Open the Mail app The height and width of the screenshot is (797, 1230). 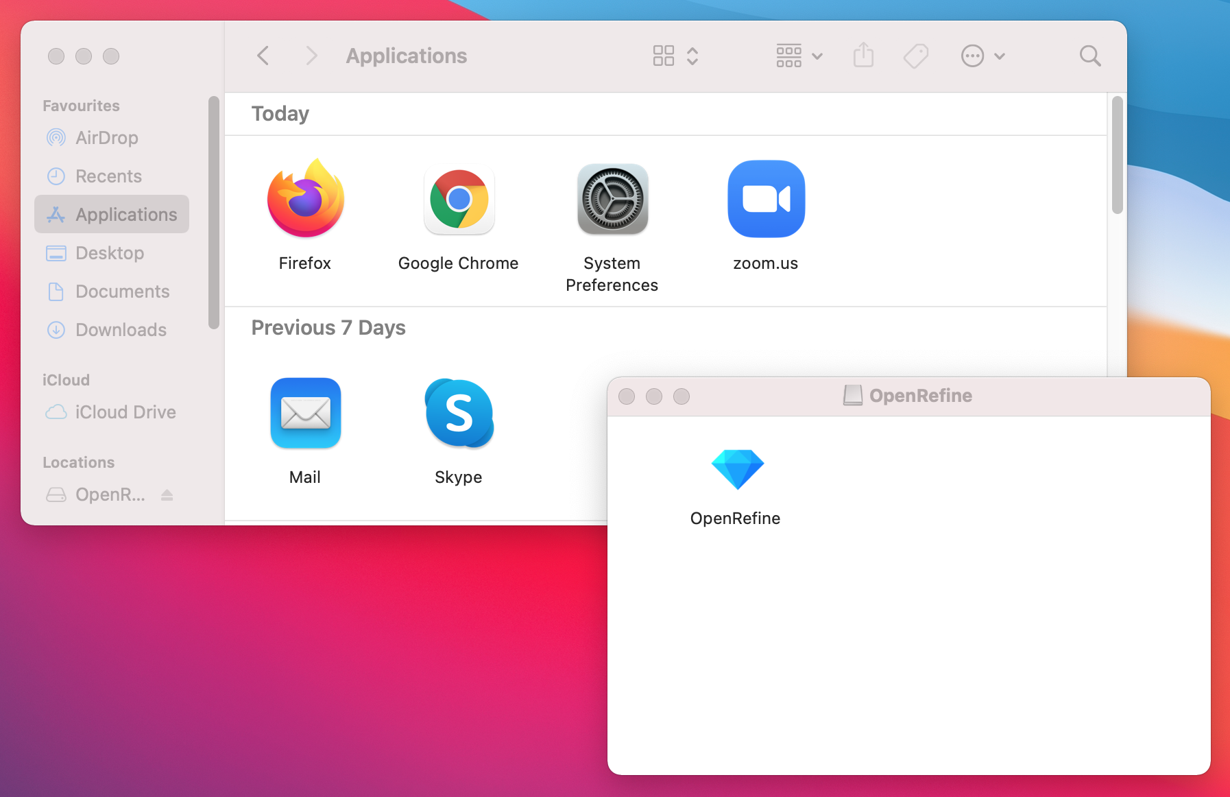click(305, 413)
